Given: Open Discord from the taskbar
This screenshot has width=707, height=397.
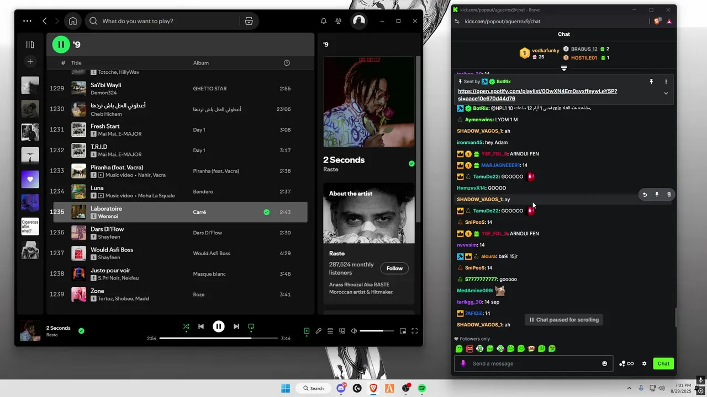Looking at the screenshot, I should pos(341,388).
